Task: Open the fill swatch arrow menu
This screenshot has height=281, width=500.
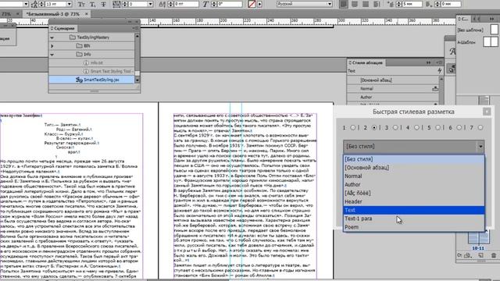Action: click(x=260, y=4)
